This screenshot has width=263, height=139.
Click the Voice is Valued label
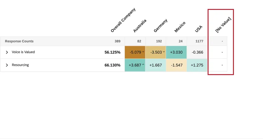[x=23, y=52]
